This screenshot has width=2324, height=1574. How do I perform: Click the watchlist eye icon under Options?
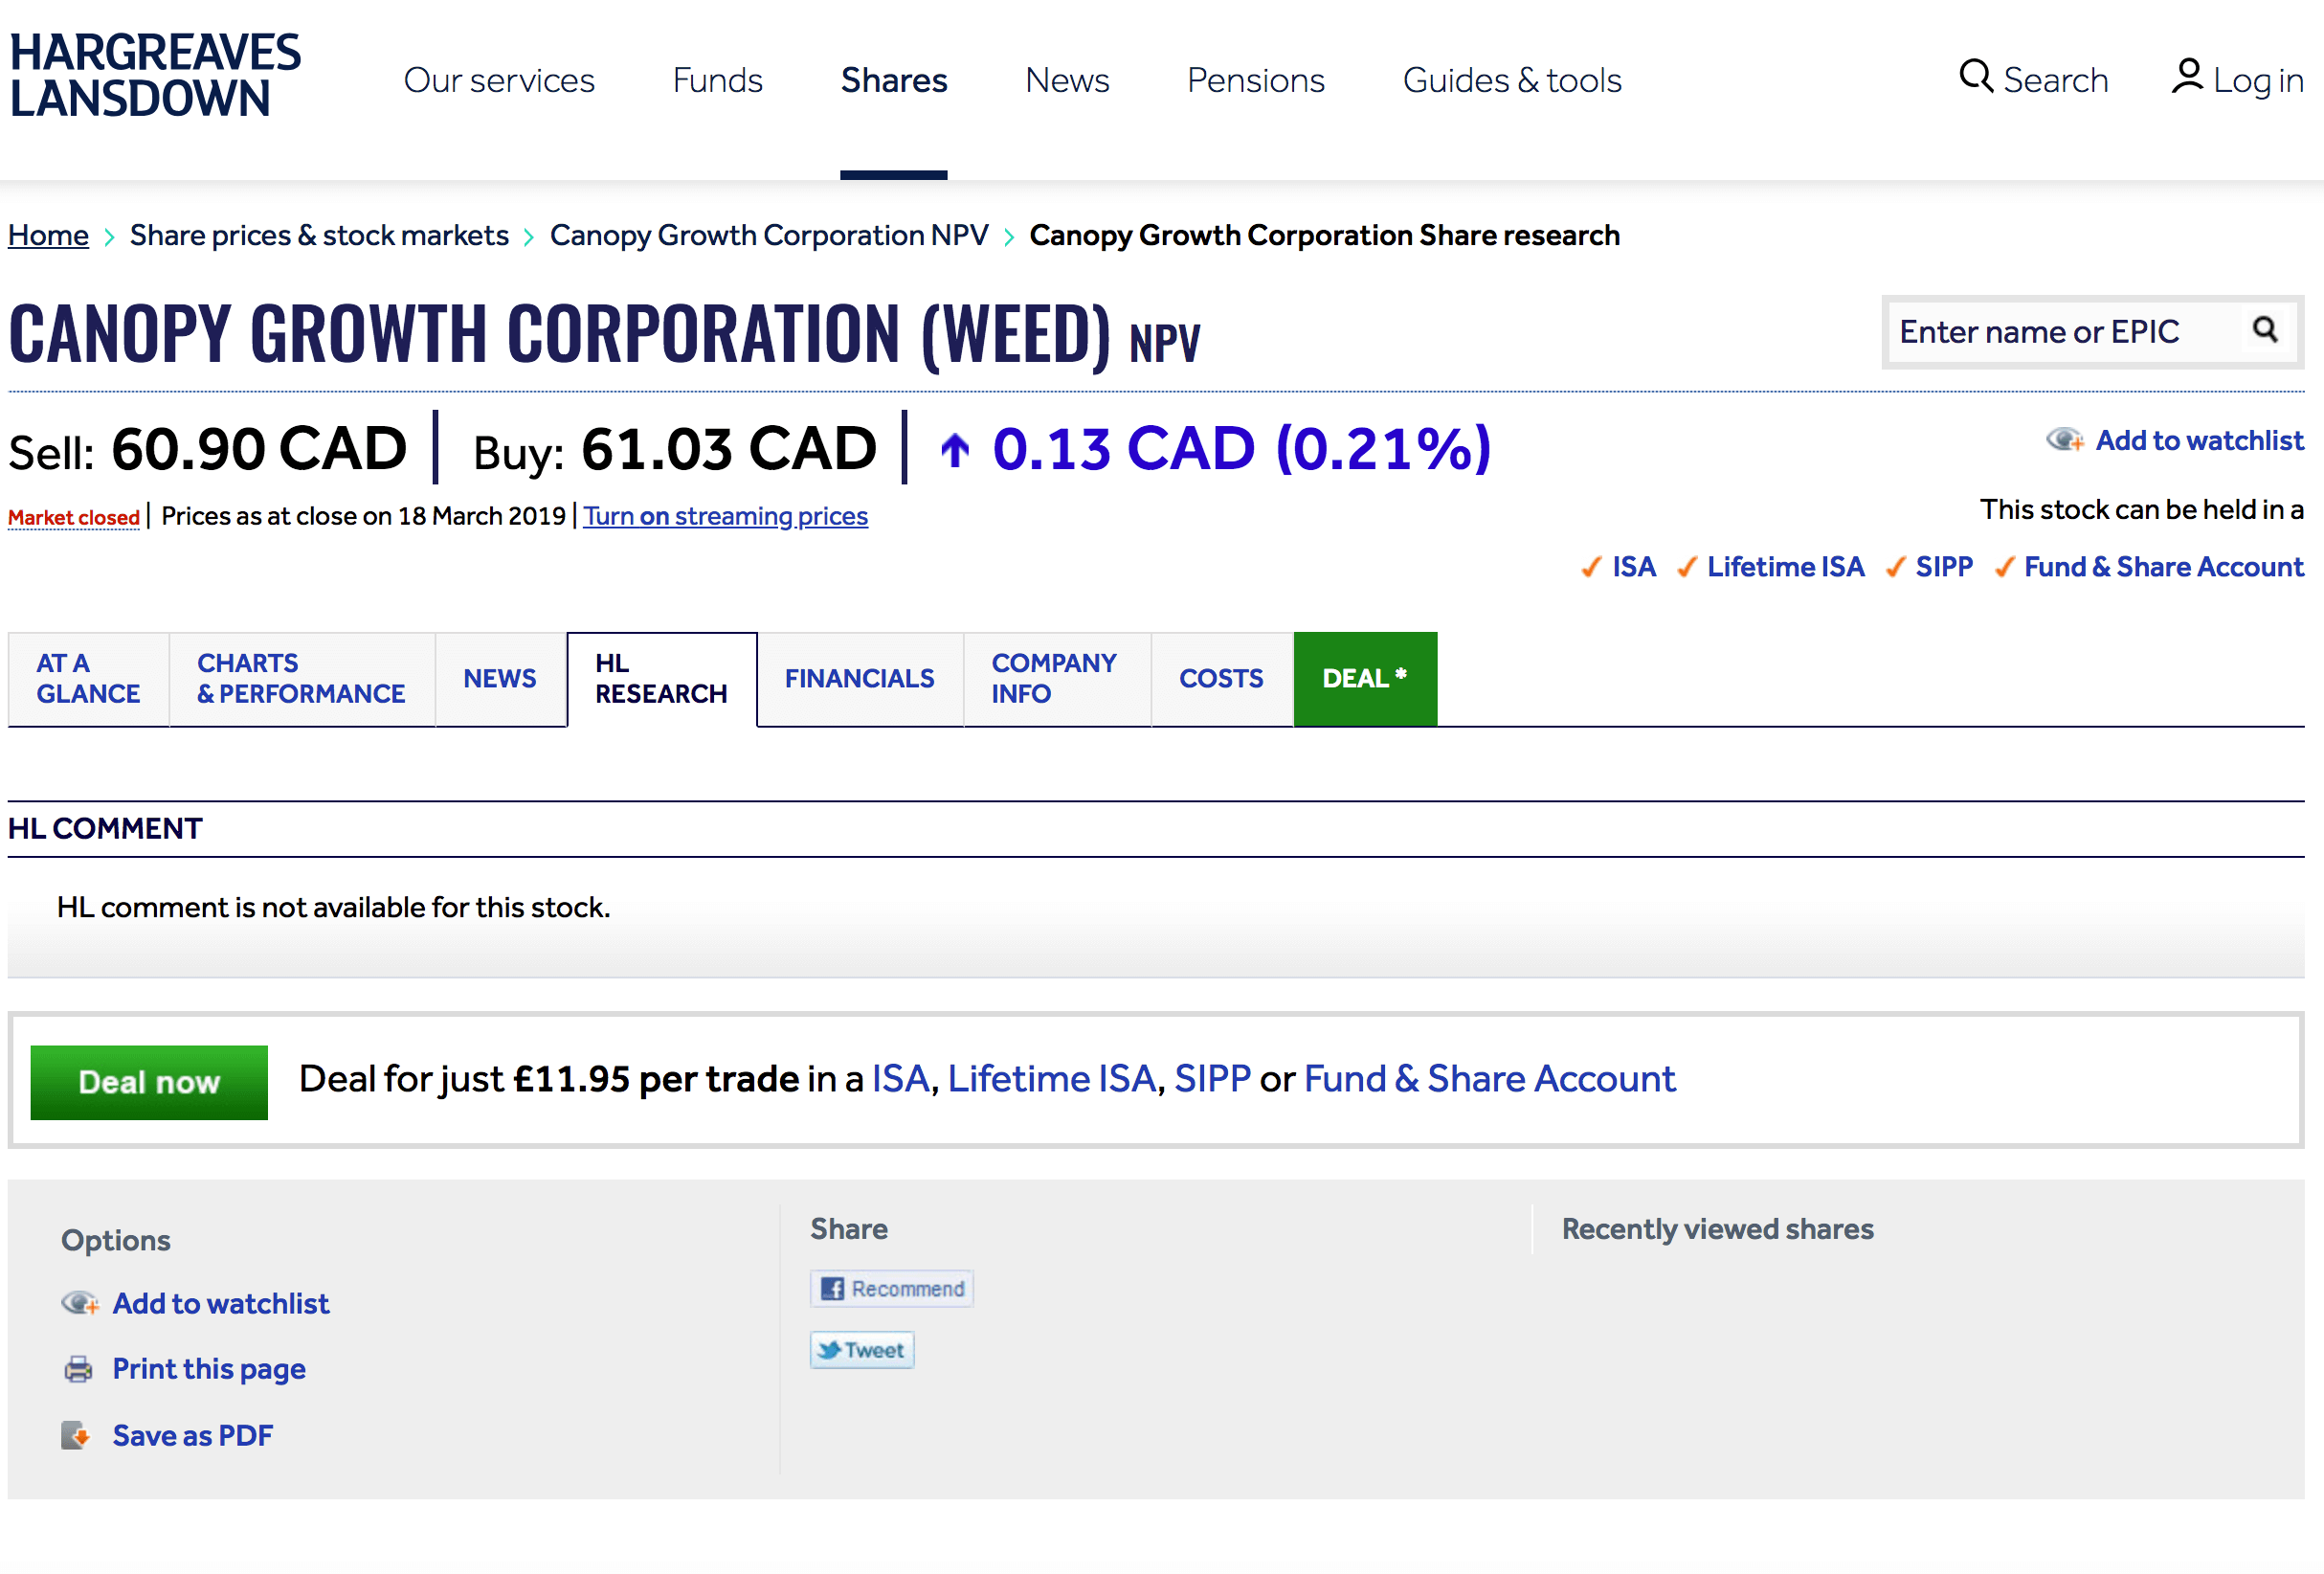click(x=80, y=1303)
